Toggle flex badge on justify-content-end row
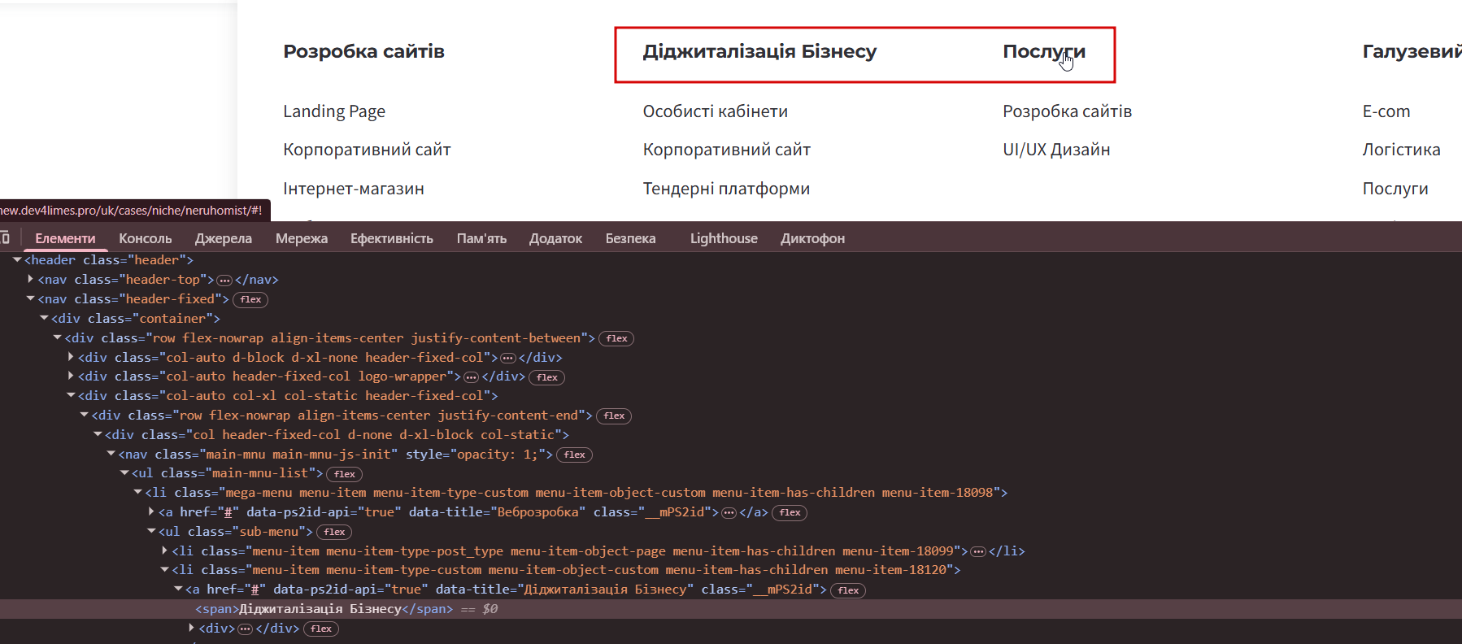 (614, 416)
